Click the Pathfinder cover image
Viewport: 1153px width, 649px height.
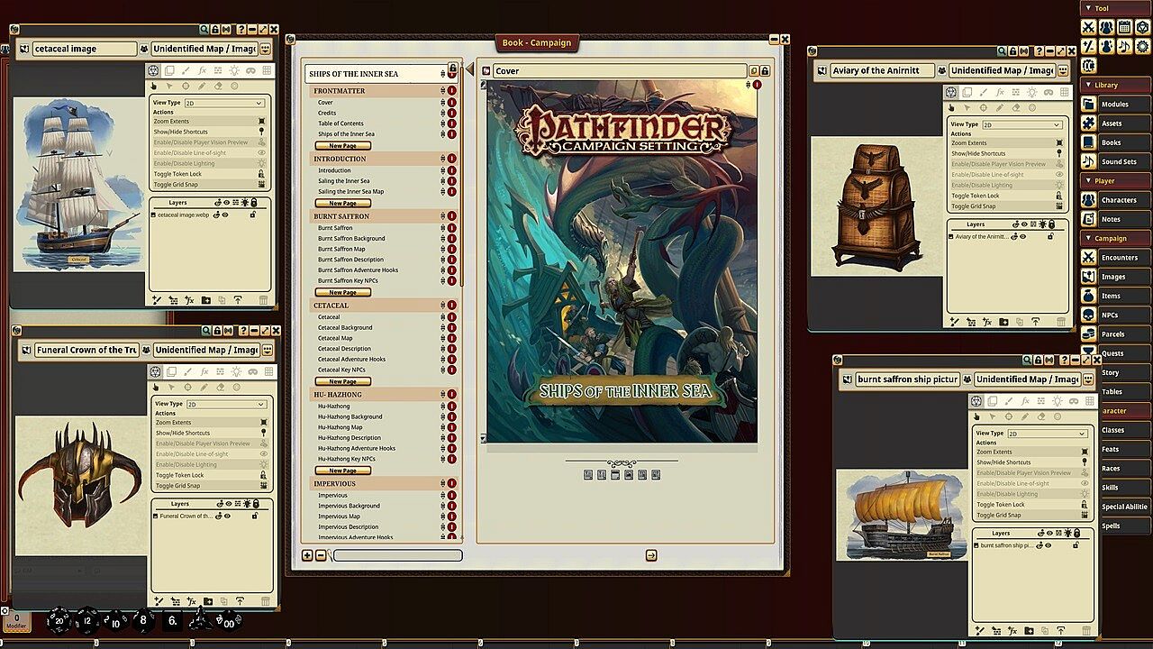[622, 261]
